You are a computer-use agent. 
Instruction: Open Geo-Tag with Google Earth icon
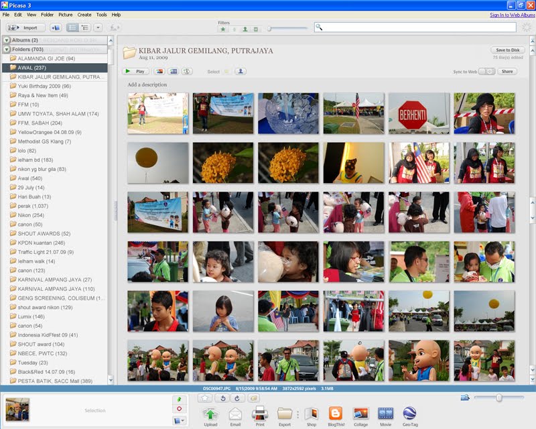point(409,414)
